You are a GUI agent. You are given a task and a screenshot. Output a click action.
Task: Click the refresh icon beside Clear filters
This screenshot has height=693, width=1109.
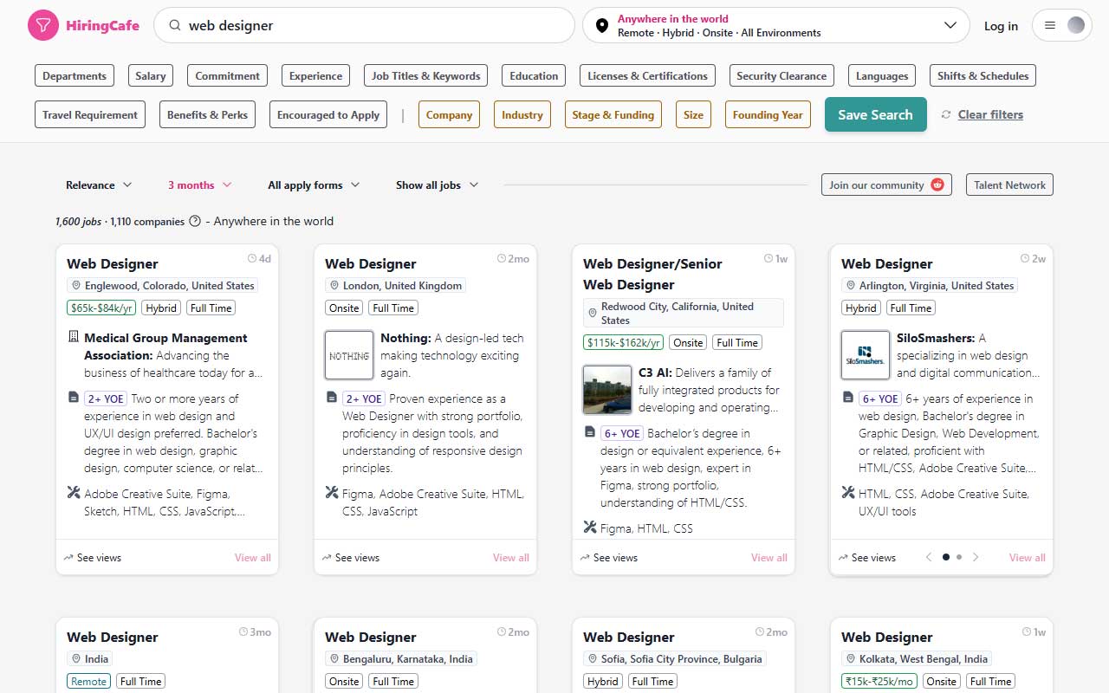(946, 114)
